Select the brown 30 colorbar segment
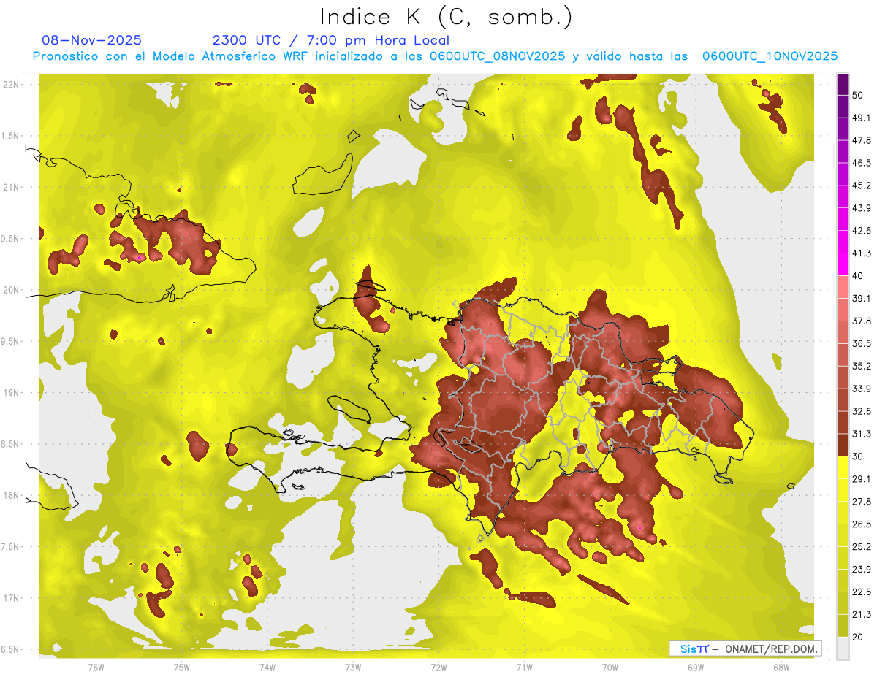877x677 pixels. point(843,445)
